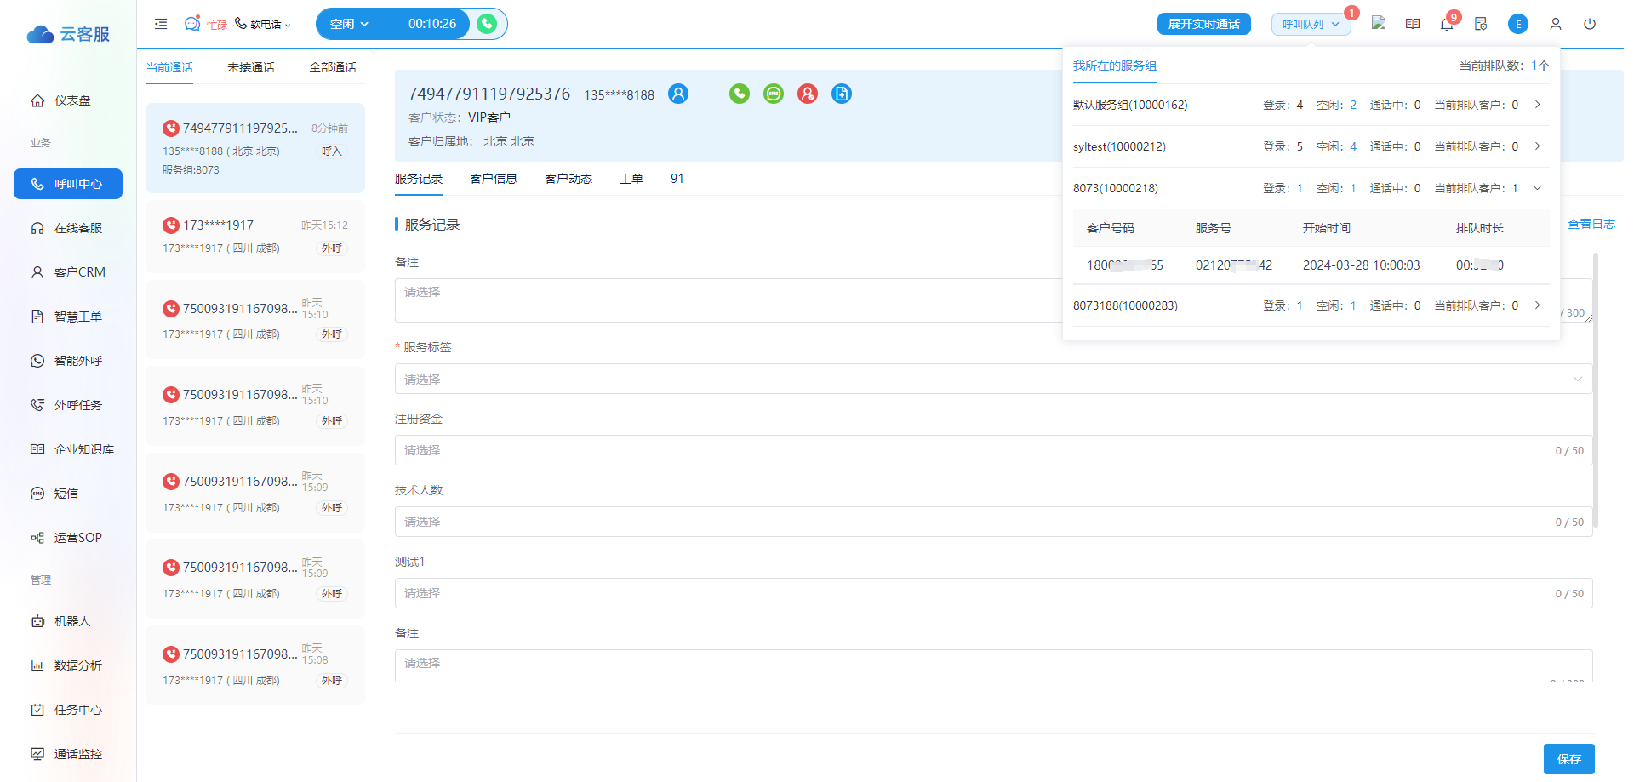Open the 空闲 agent status dropdown
Screen dimensions: 1634x782
349,24
